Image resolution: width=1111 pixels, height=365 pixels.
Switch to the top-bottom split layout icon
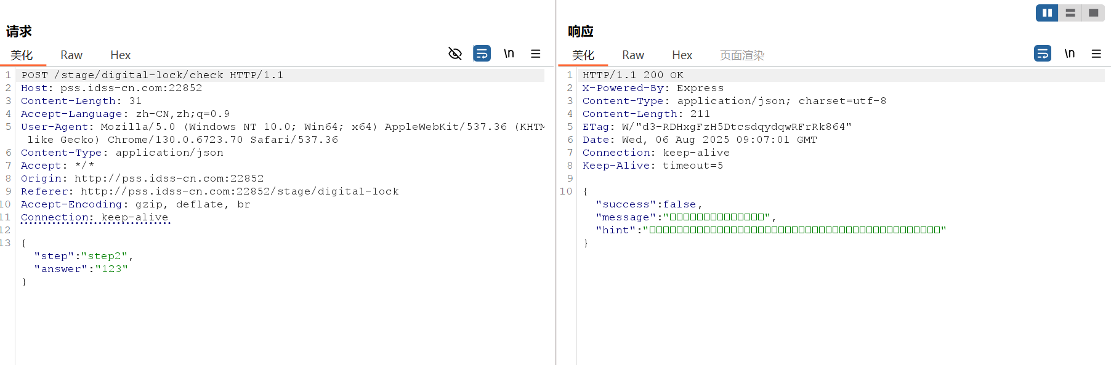[x=1070, y=13]
